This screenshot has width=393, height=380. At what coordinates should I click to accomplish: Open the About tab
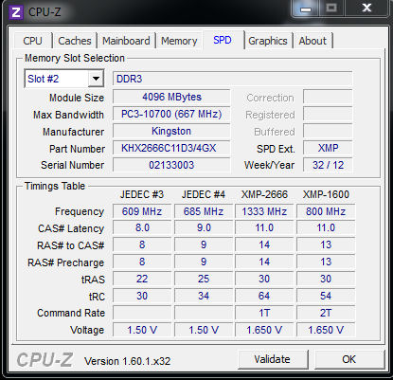click(313, 41)
